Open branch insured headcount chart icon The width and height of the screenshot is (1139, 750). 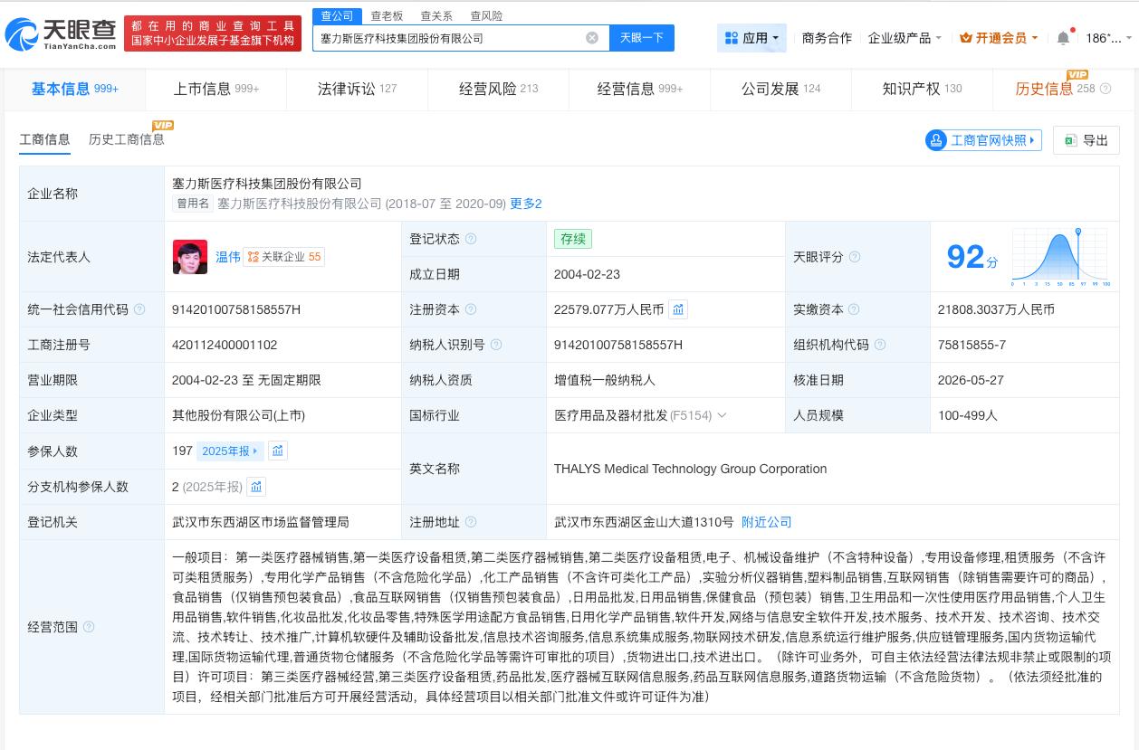256,487
